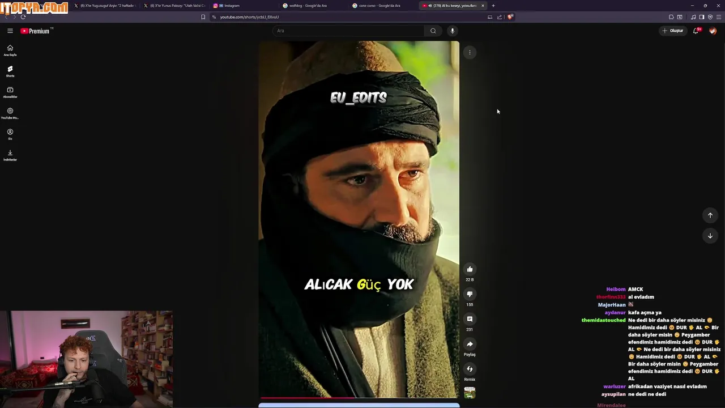Open a new browser tab
This screenshot has width=725, height=408.
tap(493, 6)
